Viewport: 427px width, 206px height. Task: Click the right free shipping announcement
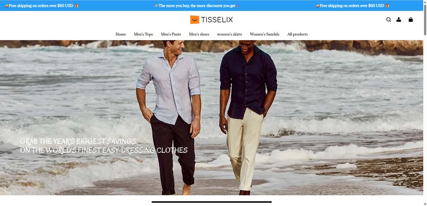(352, 6)
